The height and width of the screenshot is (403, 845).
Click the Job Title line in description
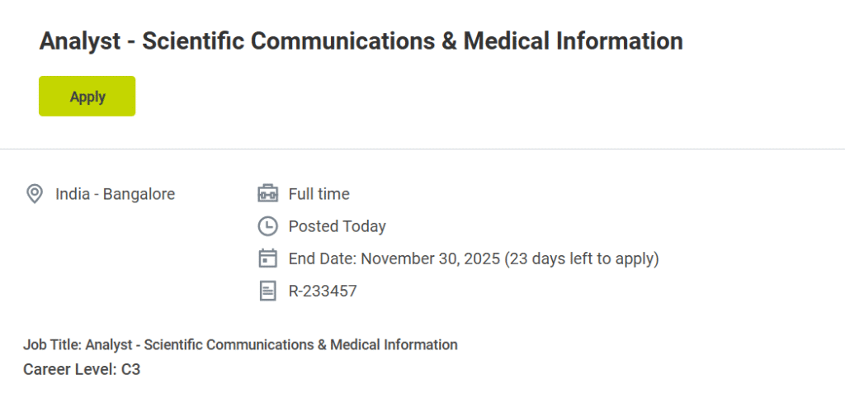click(x=240, y=344)
